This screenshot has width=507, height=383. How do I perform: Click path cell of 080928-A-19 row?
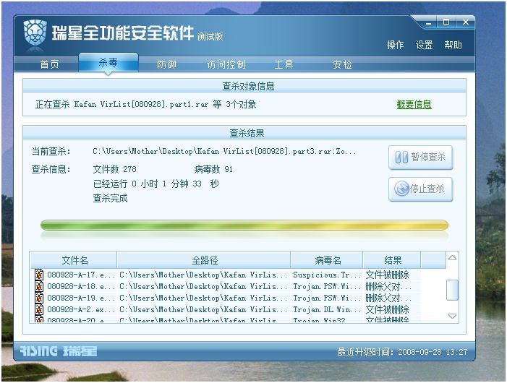point(203,298)
